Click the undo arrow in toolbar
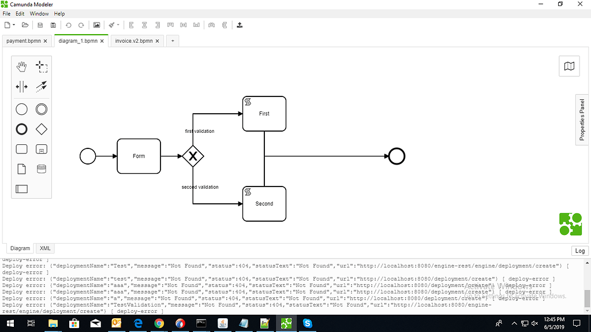The width and height of the screenshot is (591, 332). (x=69, y=25)
